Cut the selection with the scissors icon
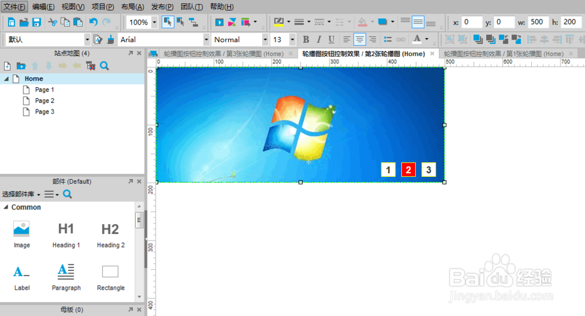 [53, 22]
